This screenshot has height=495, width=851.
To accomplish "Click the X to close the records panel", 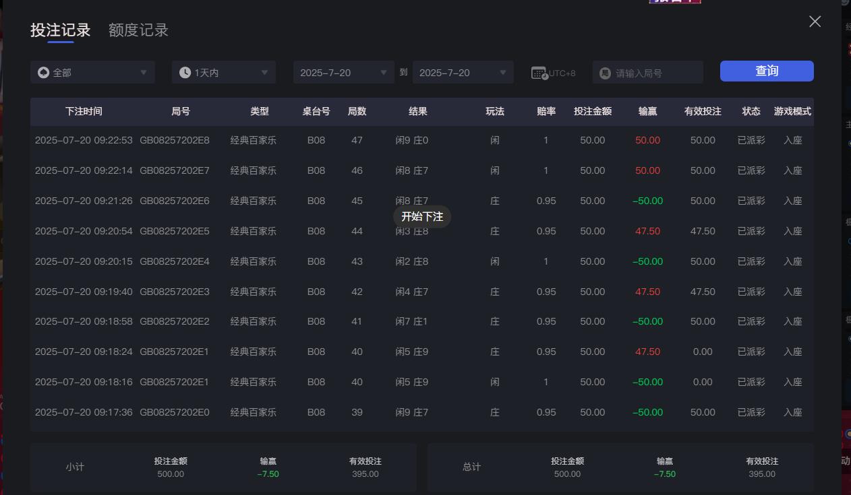I will click(x=815, y=22).
